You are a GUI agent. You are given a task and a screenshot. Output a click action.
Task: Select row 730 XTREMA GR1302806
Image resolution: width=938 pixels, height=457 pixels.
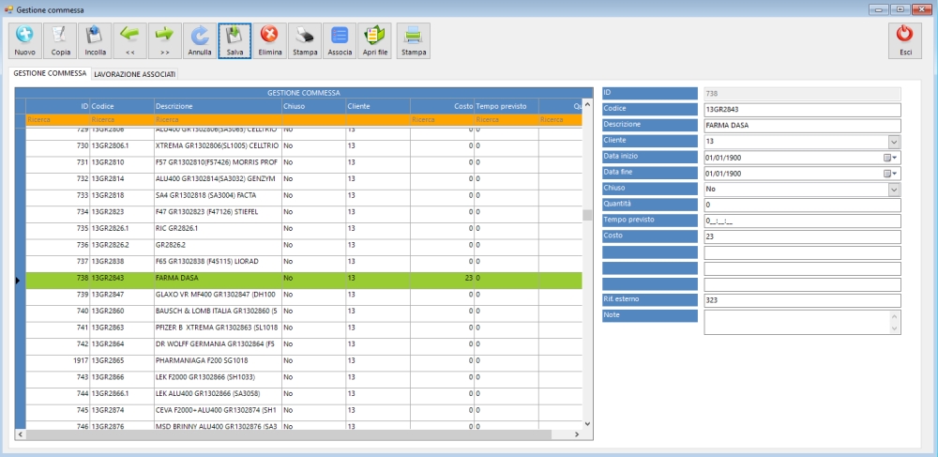pyautogui.click(x=304, y=146)
